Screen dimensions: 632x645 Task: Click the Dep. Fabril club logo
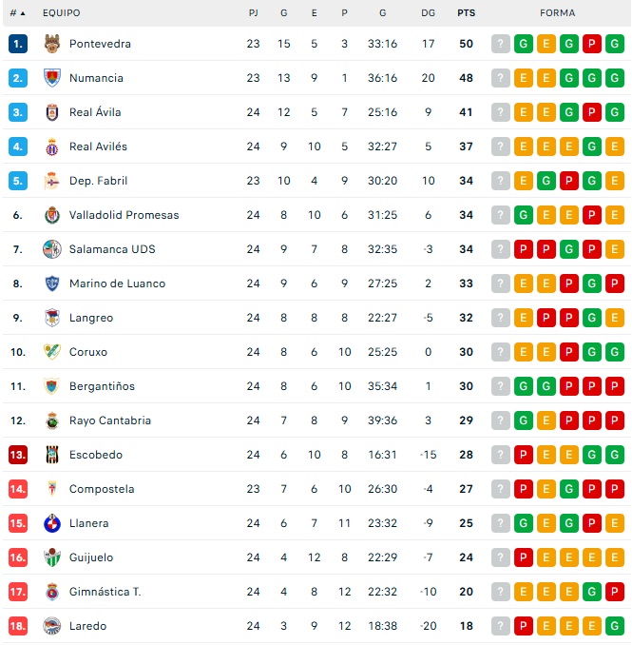pos(52,181)
